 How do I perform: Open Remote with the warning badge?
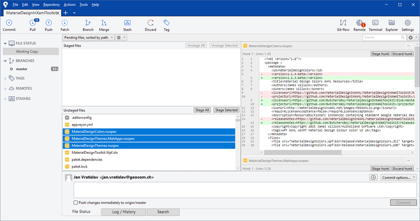359,25
